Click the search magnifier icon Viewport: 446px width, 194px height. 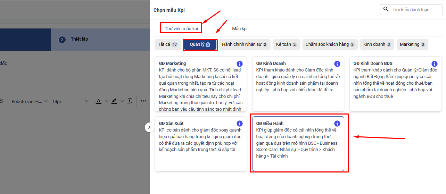[386, 9]
